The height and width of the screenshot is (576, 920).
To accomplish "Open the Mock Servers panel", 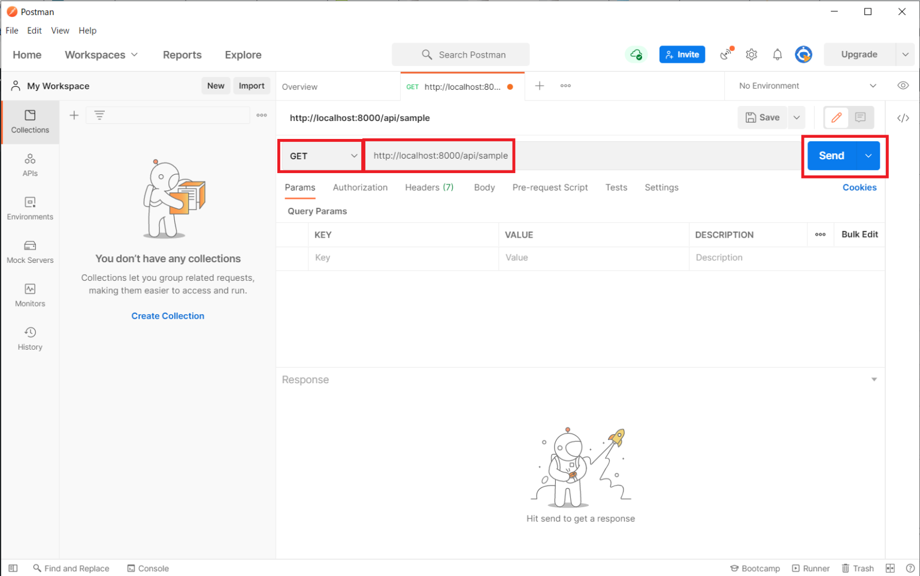I will click(x=29, y=251).
